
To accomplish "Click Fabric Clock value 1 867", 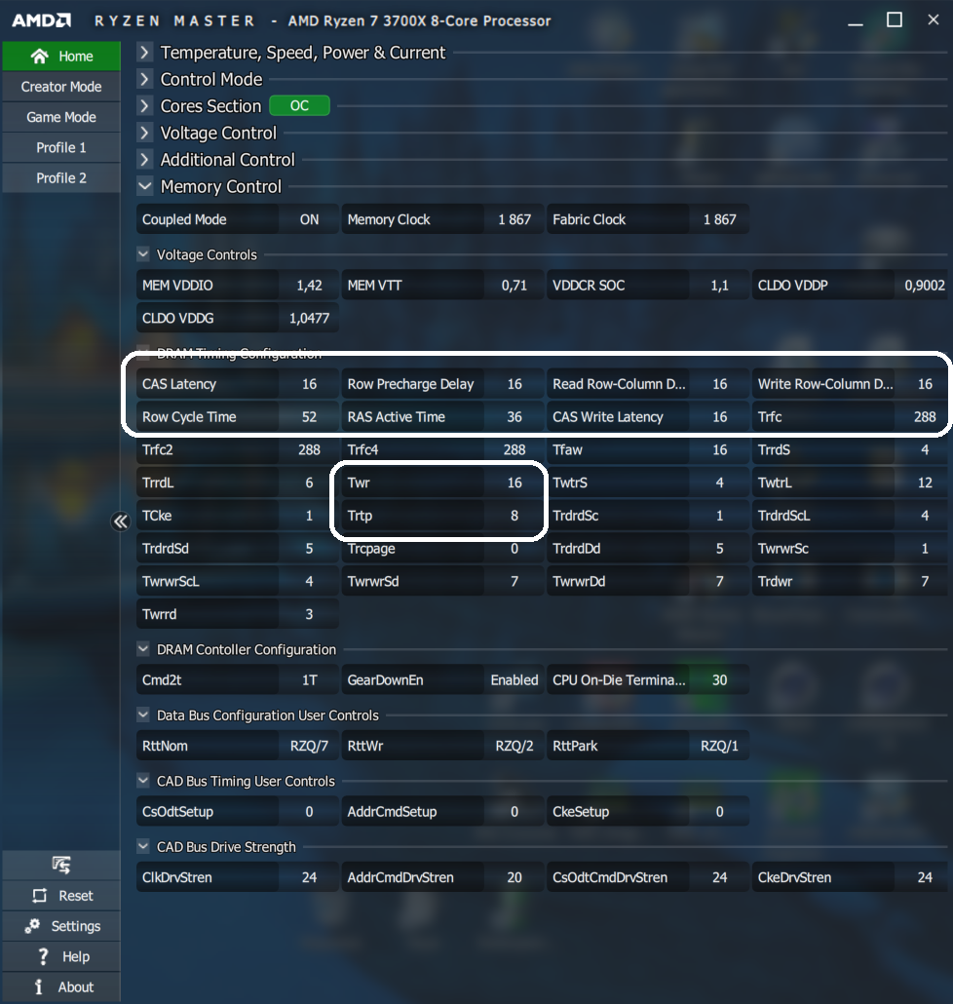I will (719, 219).
